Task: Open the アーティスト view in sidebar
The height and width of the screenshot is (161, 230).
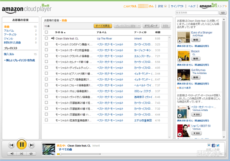Action: click(x=10, y=34)
